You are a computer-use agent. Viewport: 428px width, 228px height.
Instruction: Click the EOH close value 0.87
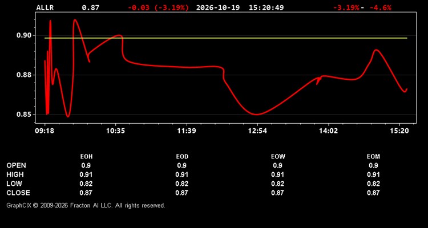86,193
